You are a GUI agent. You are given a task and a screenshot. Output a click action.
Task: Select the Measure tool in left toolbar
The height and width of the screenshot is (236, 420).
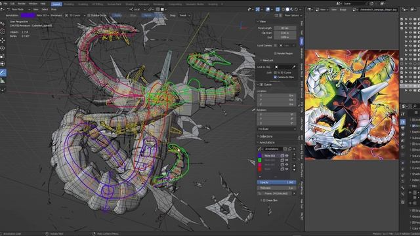click(3, 81)
